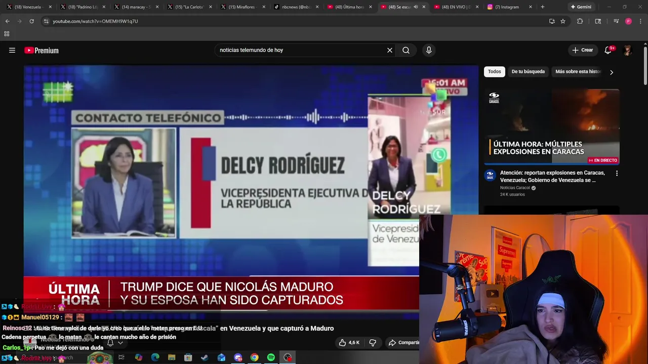This screenshot has width=648, height=364.
Task: Open Noticias Caracol channel avatar
Action: [x=490, y=175]
